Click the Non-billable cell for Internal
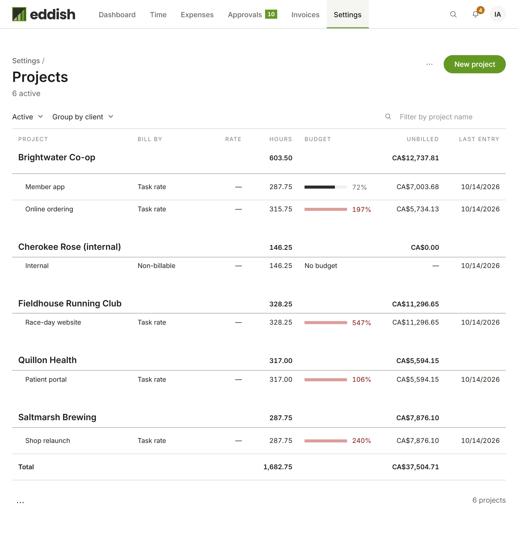518x538 pixels. (156, 266)
